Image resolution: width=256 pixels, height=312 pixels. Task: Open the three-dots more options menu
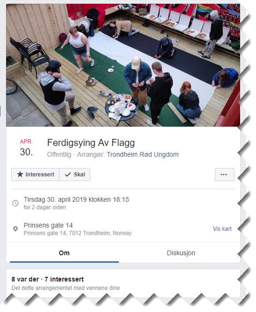225,175
